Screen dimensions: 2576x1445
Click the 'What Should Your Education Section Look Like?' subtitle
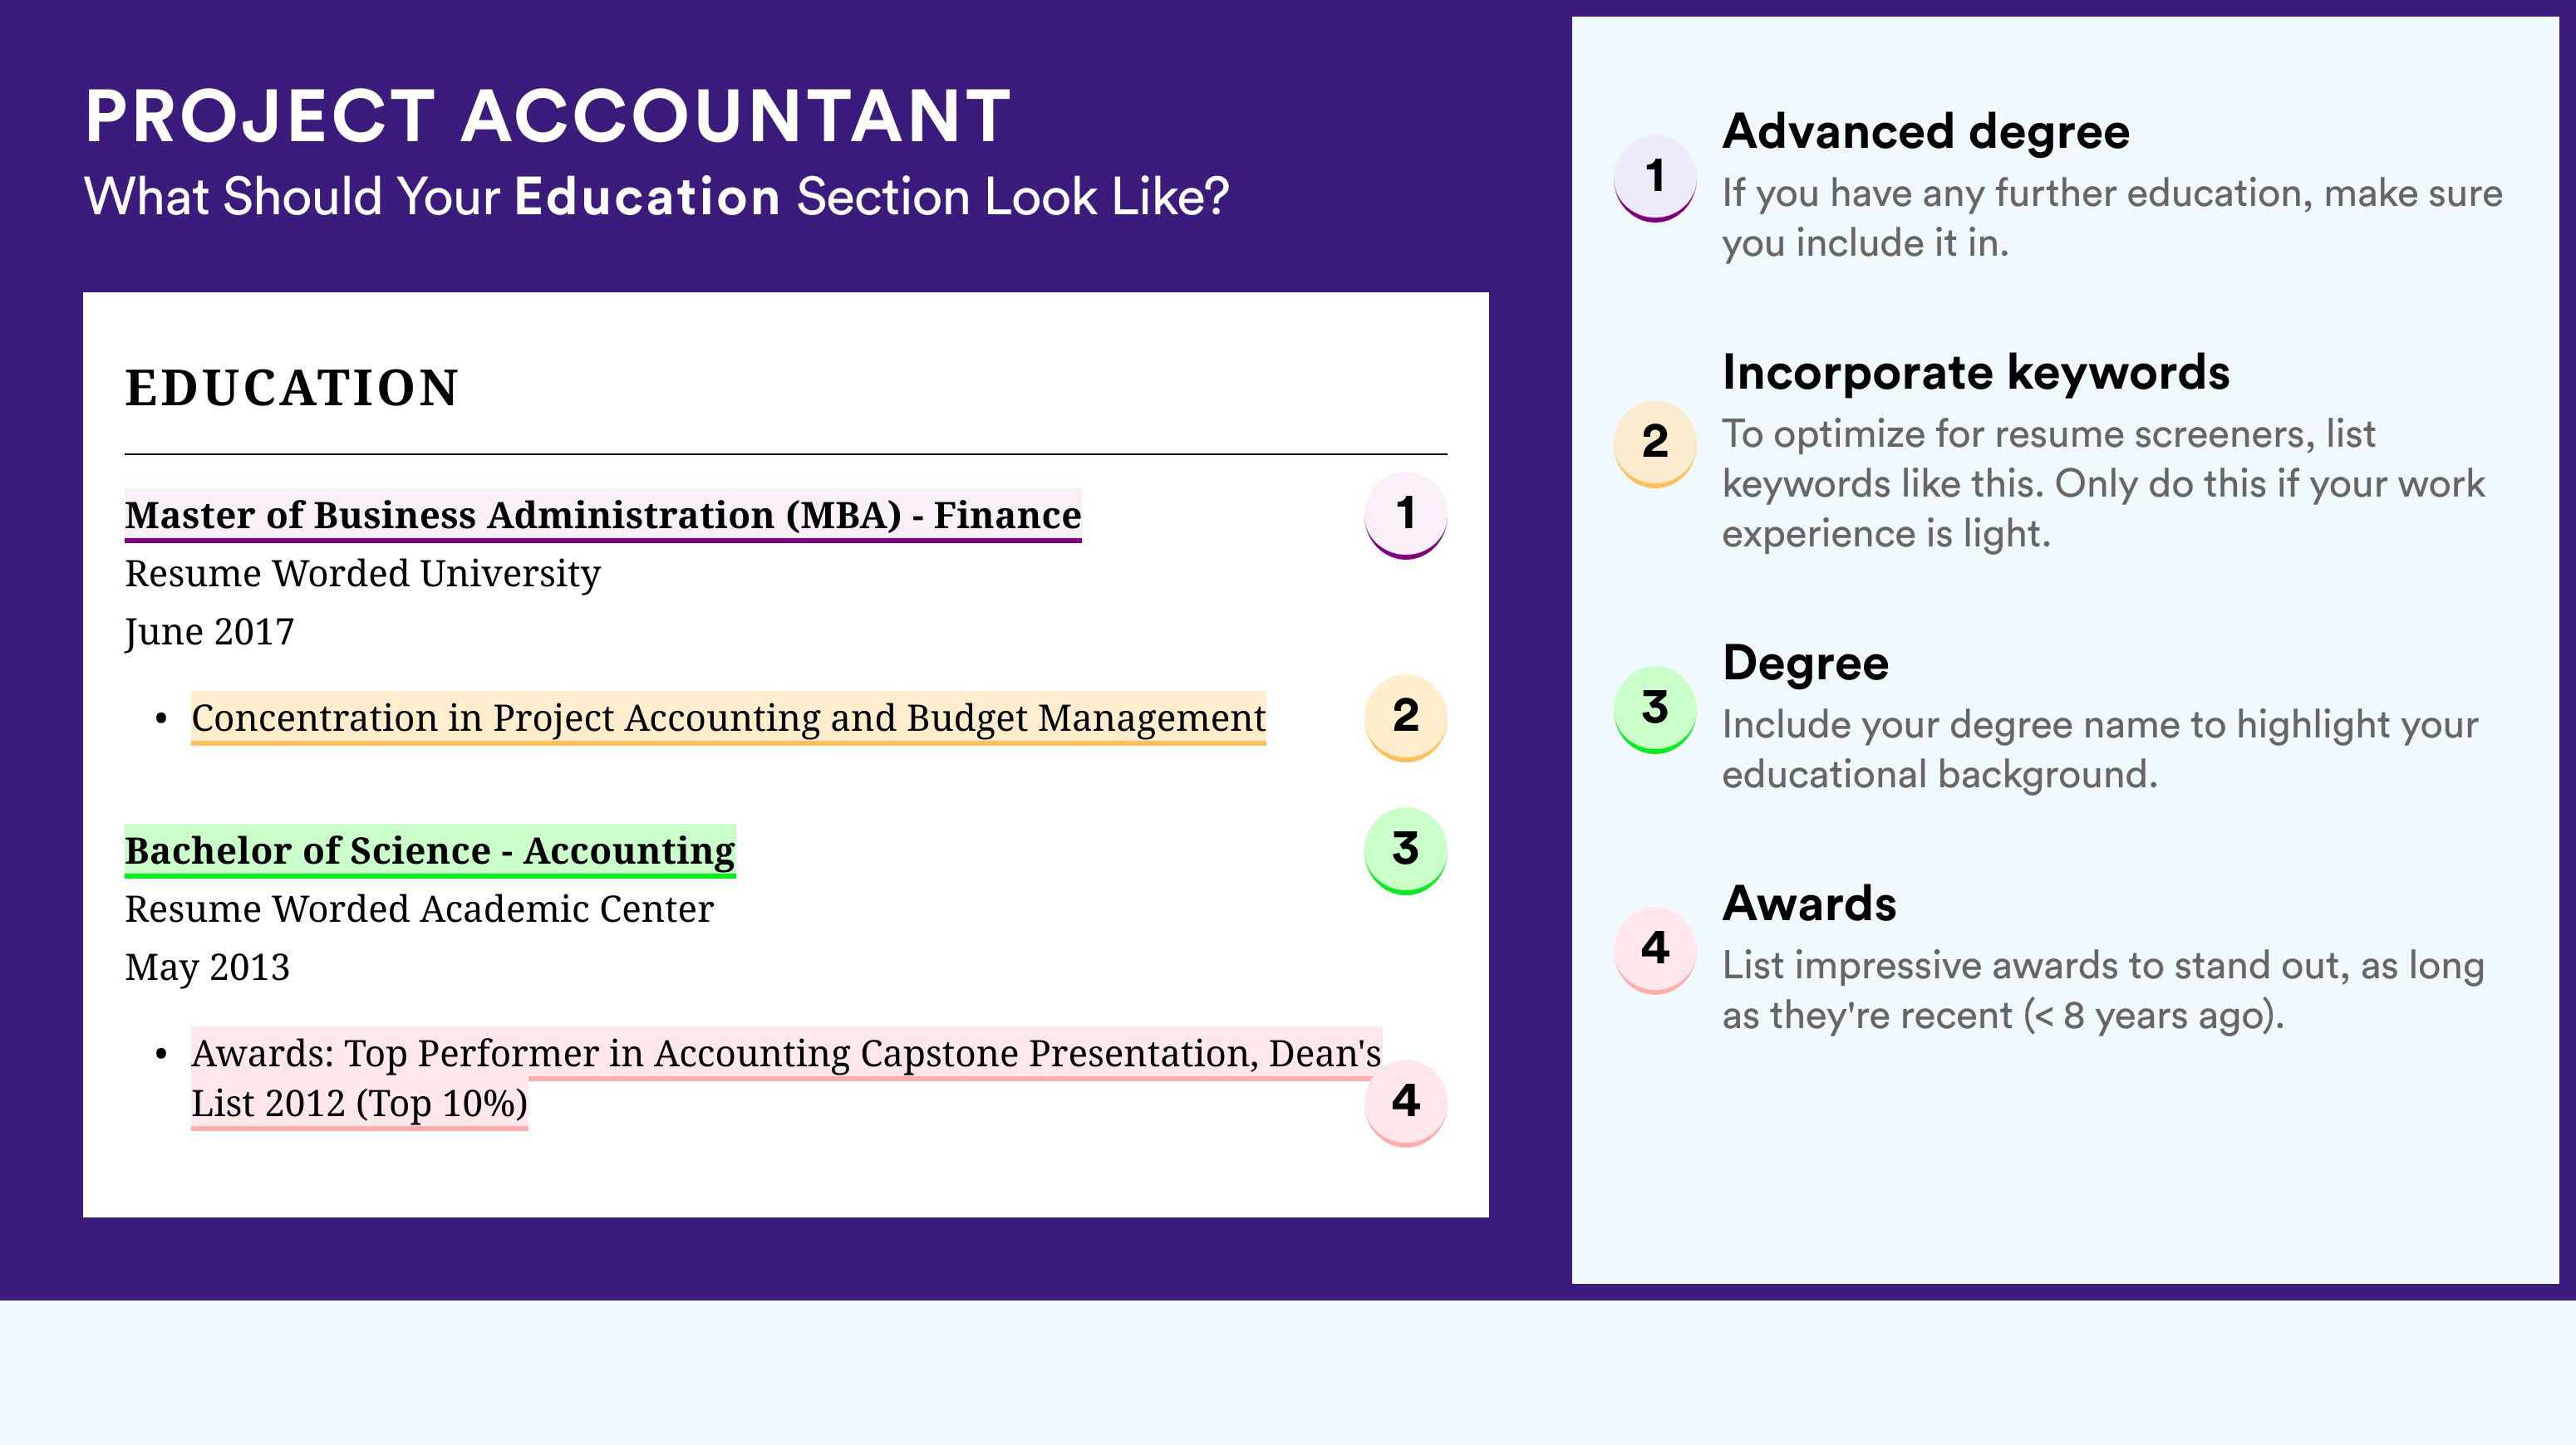click(x=656, y=197)
